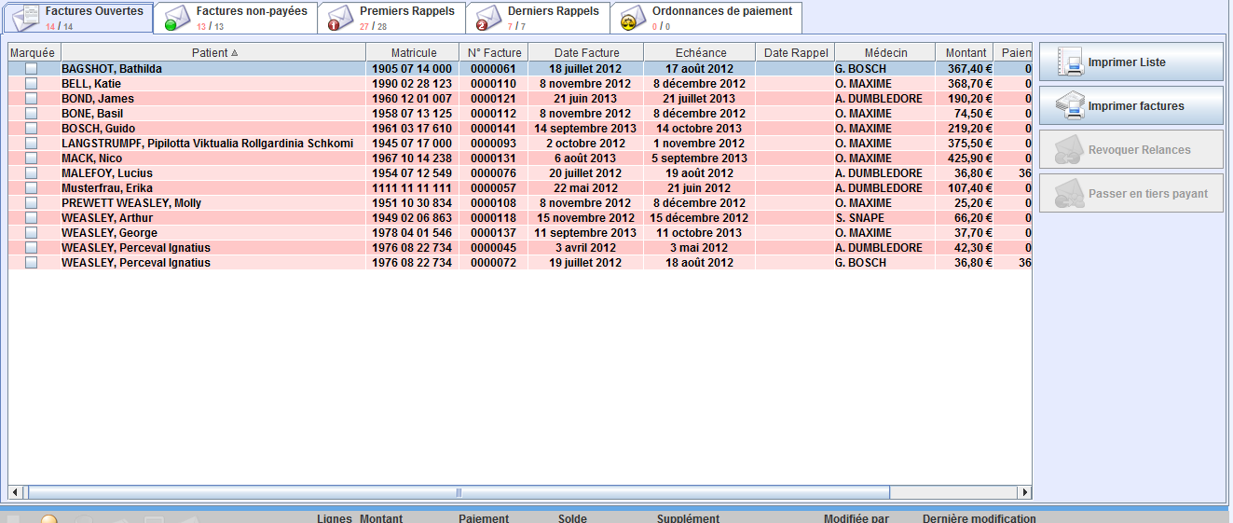Click the horizontal scrollbar right arrow

(x=1025, y=492)
